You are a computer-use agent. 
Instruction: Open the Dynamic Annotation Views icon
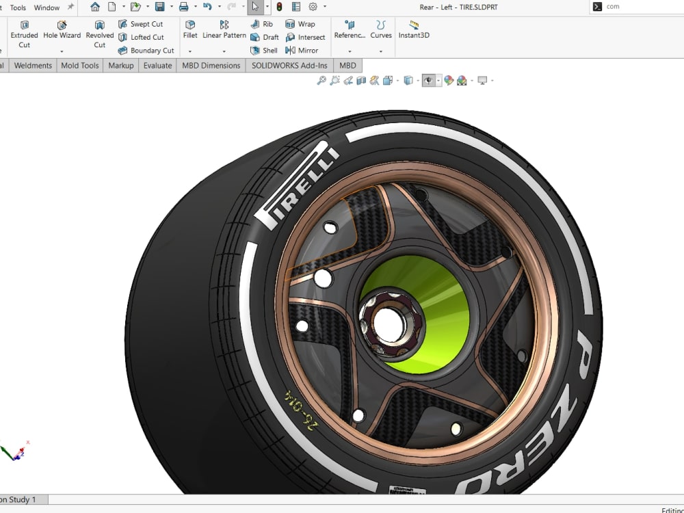pos(374,80)
